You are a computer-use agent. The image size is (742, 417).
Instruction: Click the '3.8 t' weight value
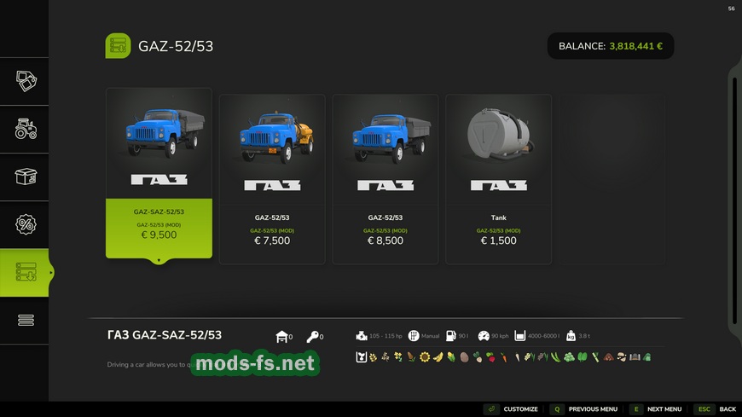pos(584,336)
